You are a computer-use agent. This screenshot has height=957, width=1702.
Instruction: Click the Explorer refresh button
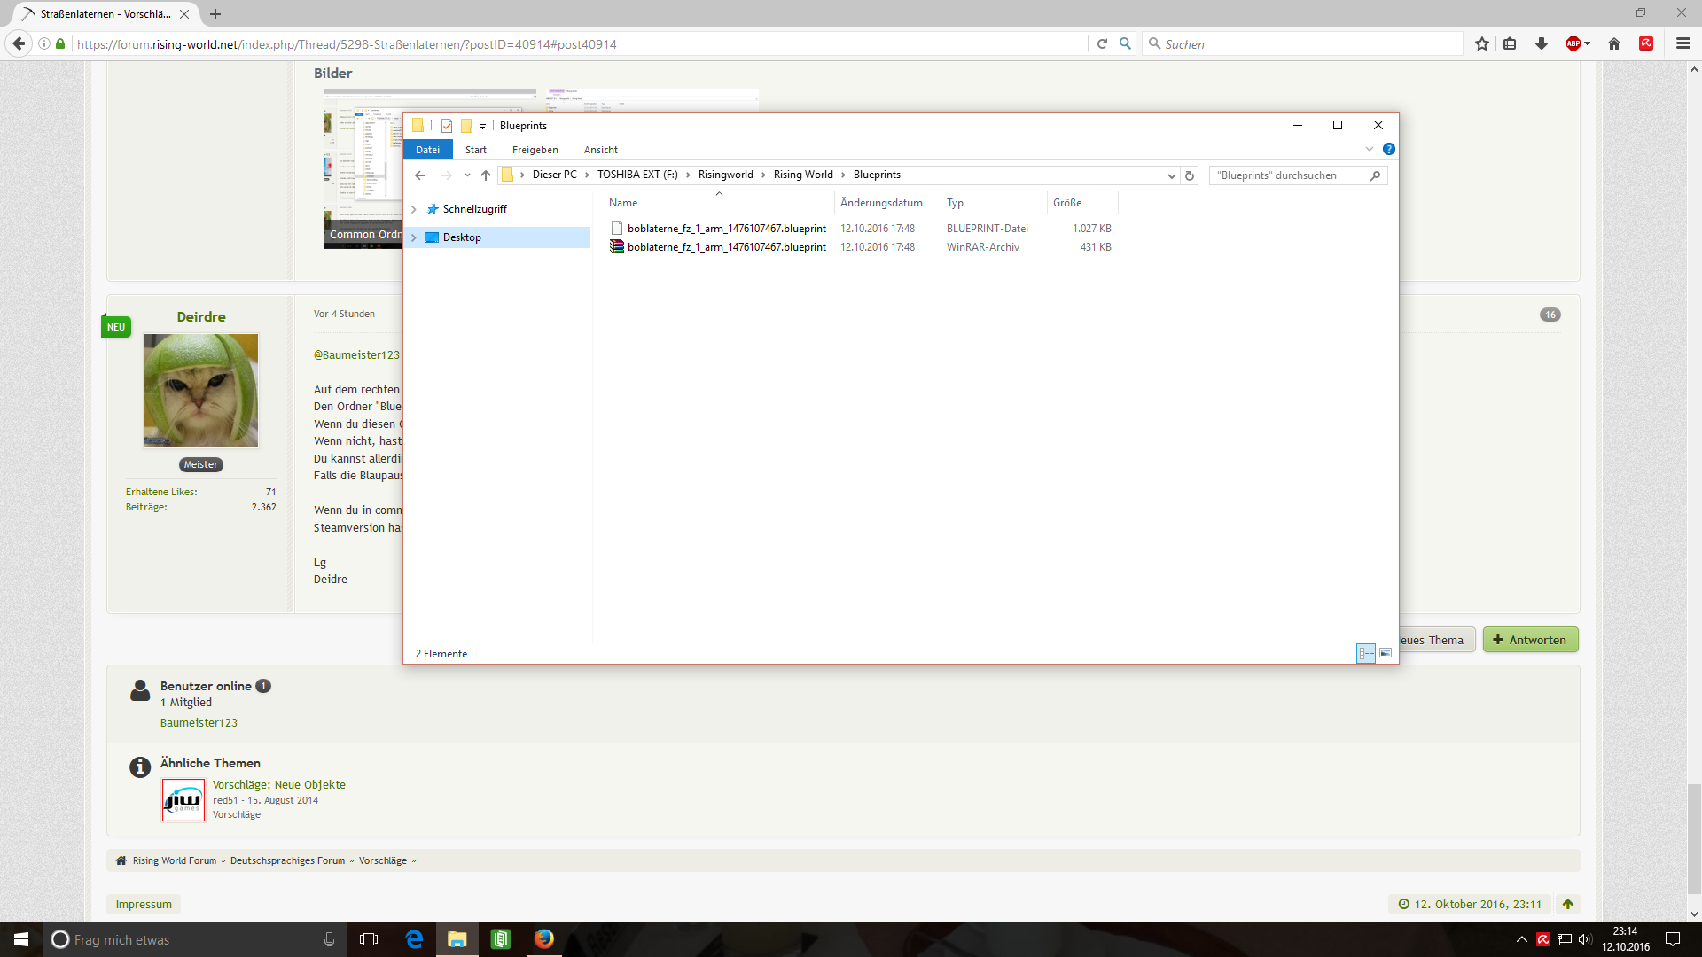(x=1190, y=175)
